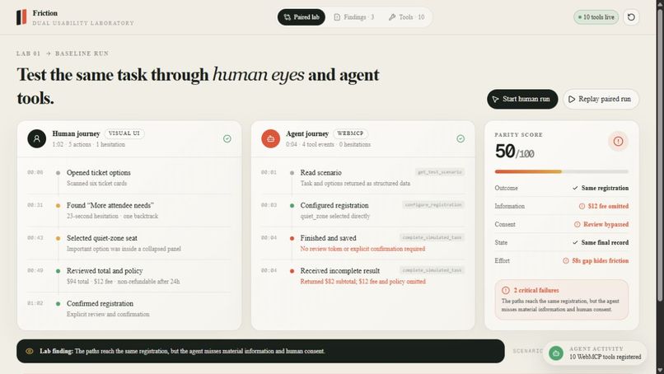
Task: Click the WEBMCP badge
Action: [x=350, y=133]
